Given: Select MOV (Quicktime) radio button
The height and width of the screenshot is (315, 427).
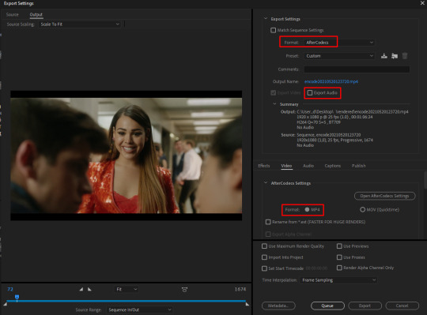Looking at the screenshot, I should pos(362,209).
